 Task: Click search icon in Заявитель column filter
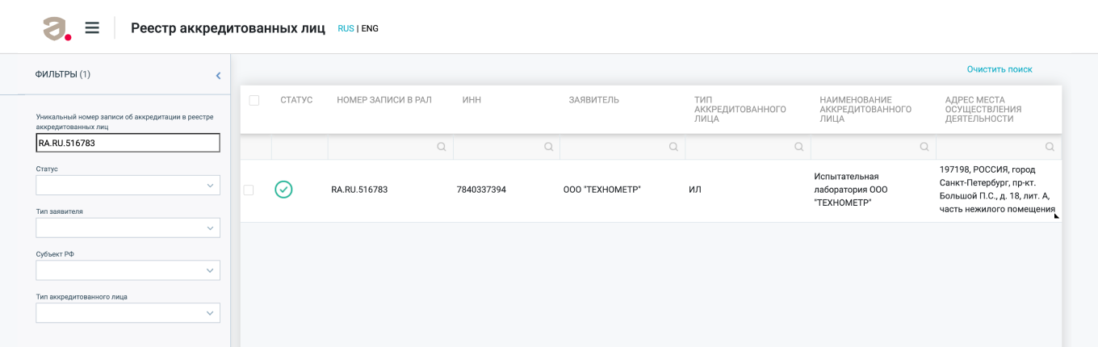coord(673,147)
